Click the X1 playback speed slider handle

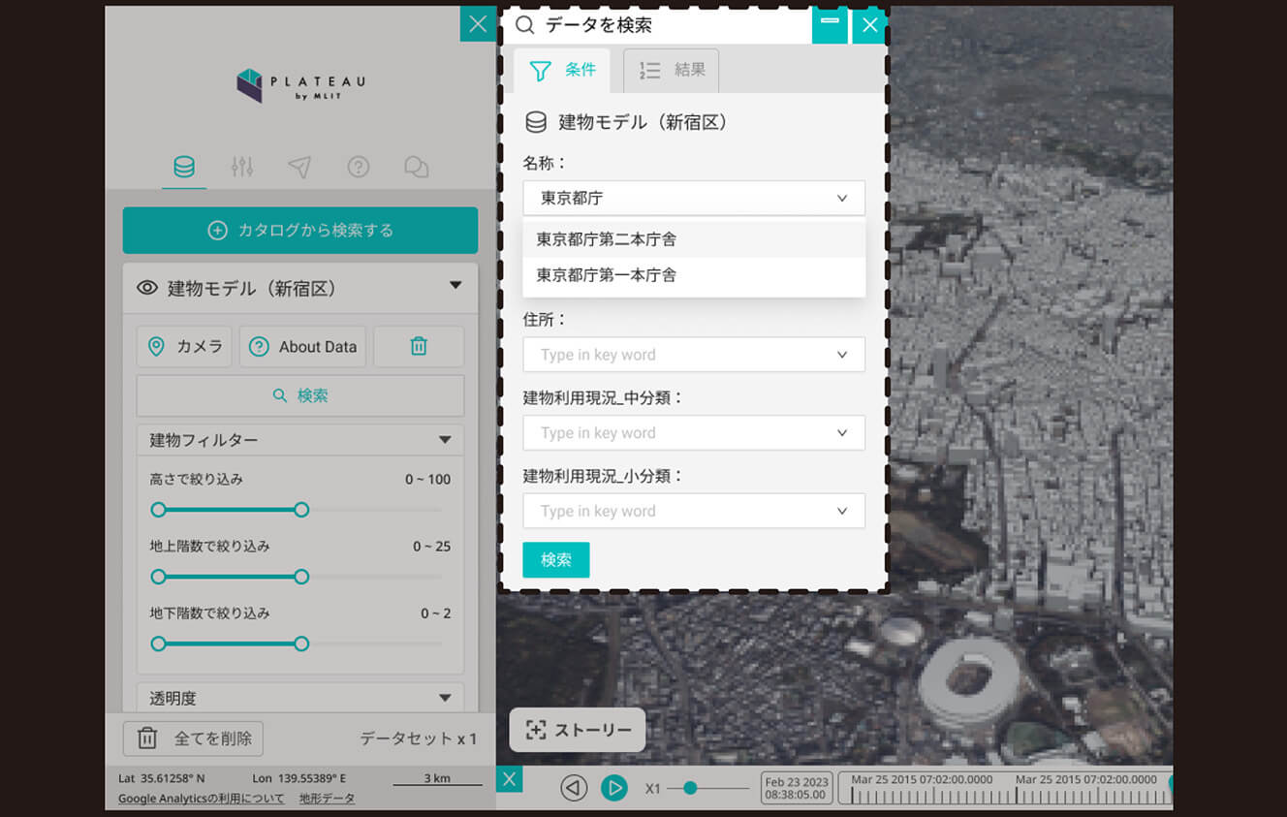(690, 788)
